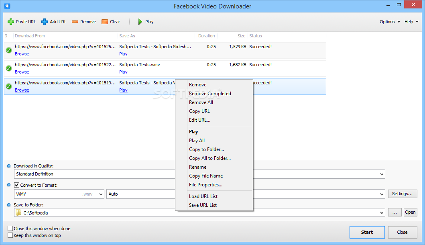Image resolution: width=425 pixels, height=245 pixels.
Task: Click Play link under Softpedia Slidesh... row
Action: [123, 54]
